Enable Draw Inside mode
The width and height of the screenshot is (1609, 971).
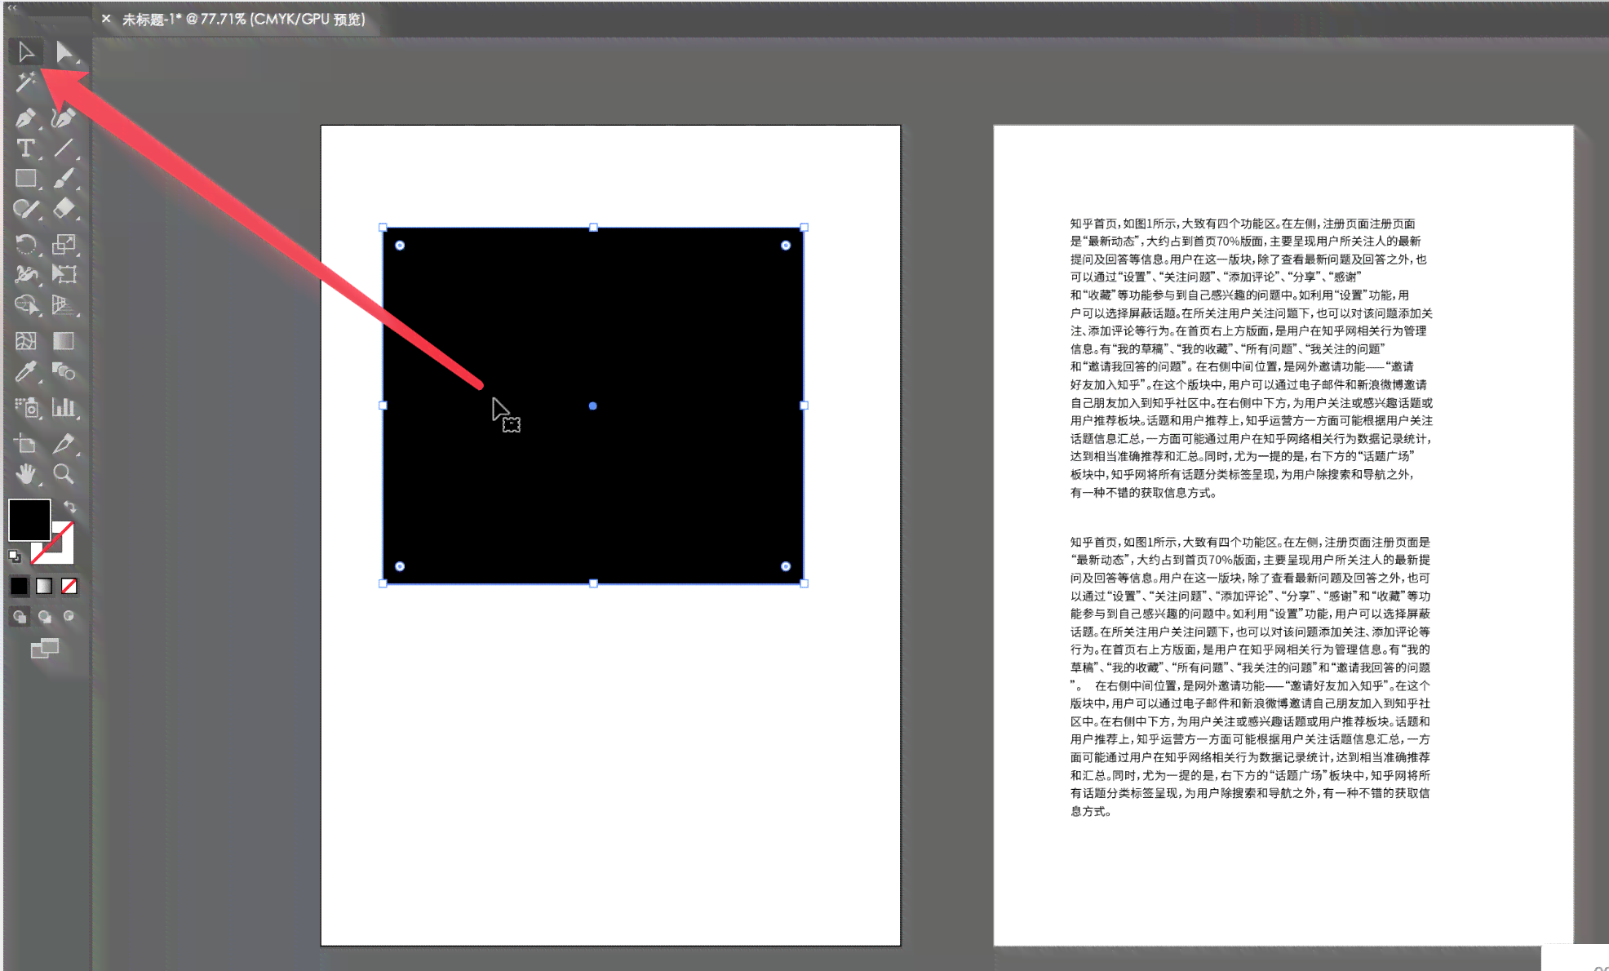pos(69,616)
